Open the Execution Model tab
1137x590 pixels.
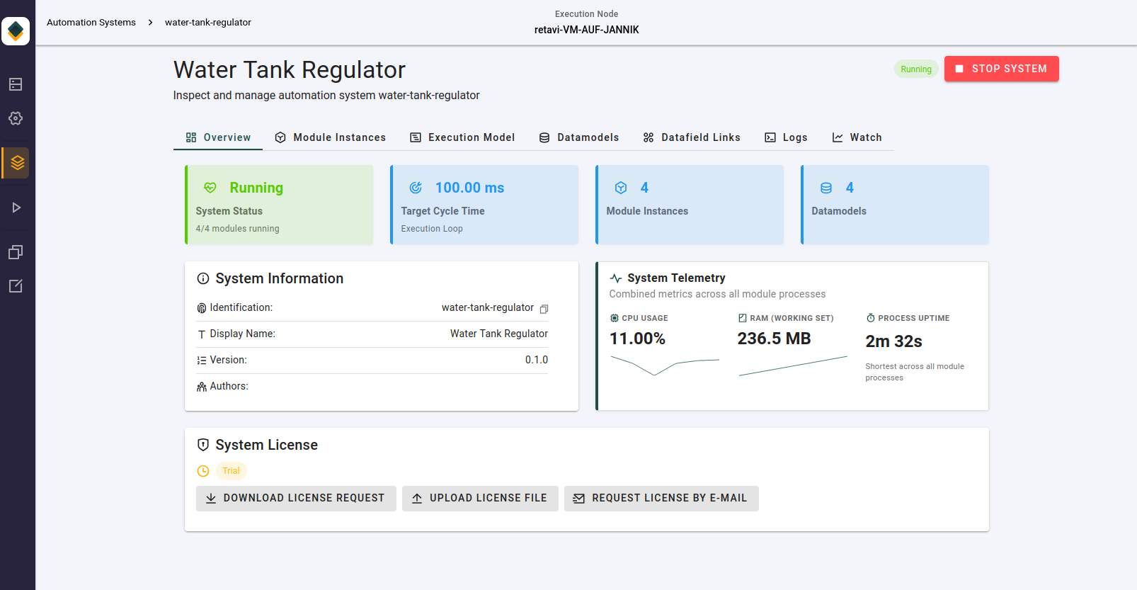click(x=462, y=137)
